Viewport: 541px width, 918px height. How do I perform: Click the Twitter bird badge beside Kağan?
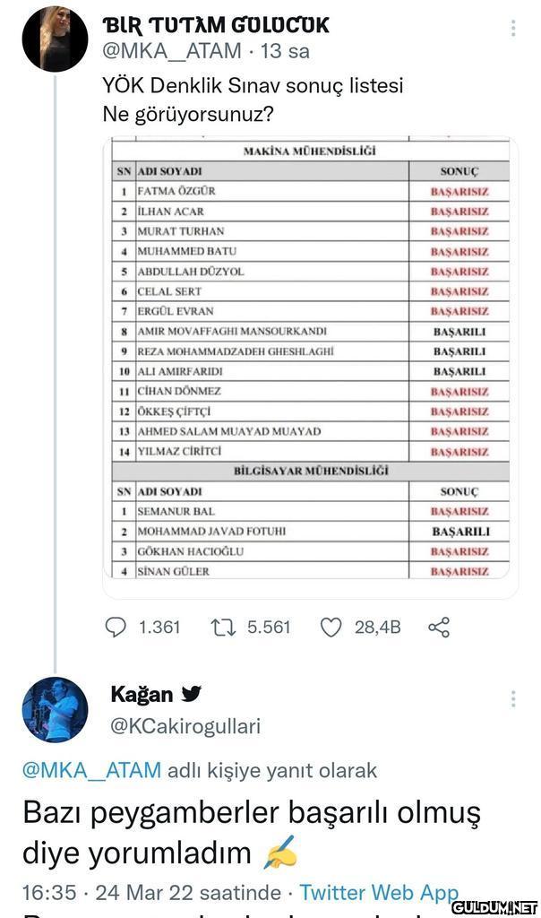coord(192,694)
